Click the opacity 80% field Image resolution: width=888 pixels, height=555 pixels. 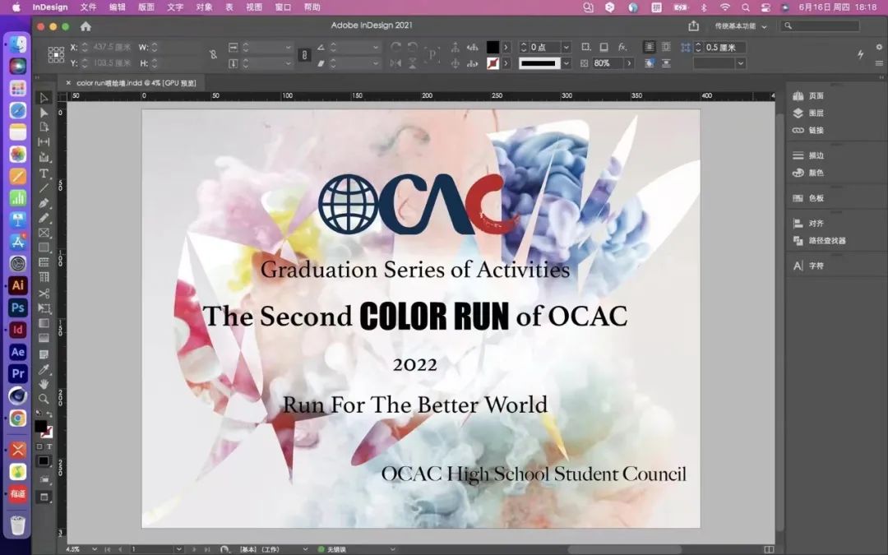tap(607, 63)
